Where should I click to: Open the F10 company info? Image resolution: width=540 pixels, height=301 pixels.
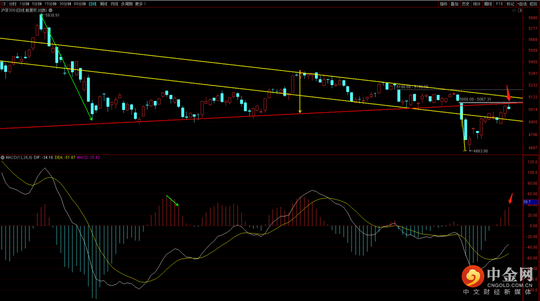click(499, 3)
